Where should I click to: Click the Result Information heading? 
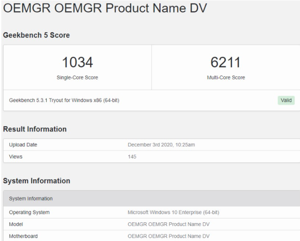pyautogui.click(x=35, y=129)
